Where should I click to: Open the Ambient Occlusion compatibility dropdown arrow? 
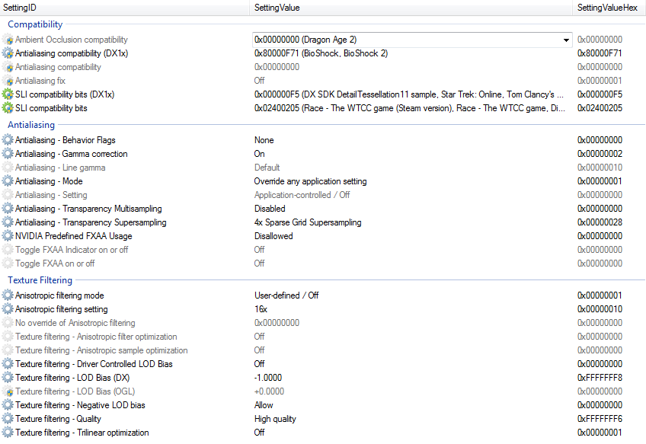click(x=566, y=40)
